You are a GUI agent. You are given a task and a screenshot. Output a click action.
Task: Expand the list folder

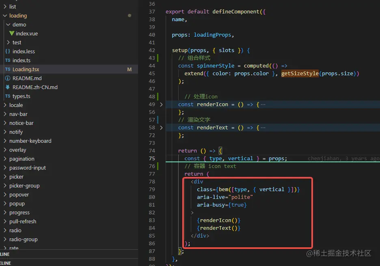[x=5, y=7]
